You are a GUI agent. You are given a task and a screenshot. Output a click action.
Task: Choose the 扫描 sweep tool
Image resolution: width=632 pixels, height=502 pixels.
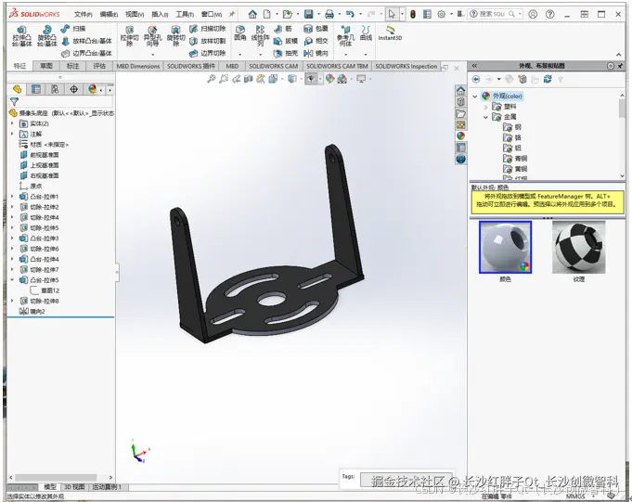click(x=73, y=29)
